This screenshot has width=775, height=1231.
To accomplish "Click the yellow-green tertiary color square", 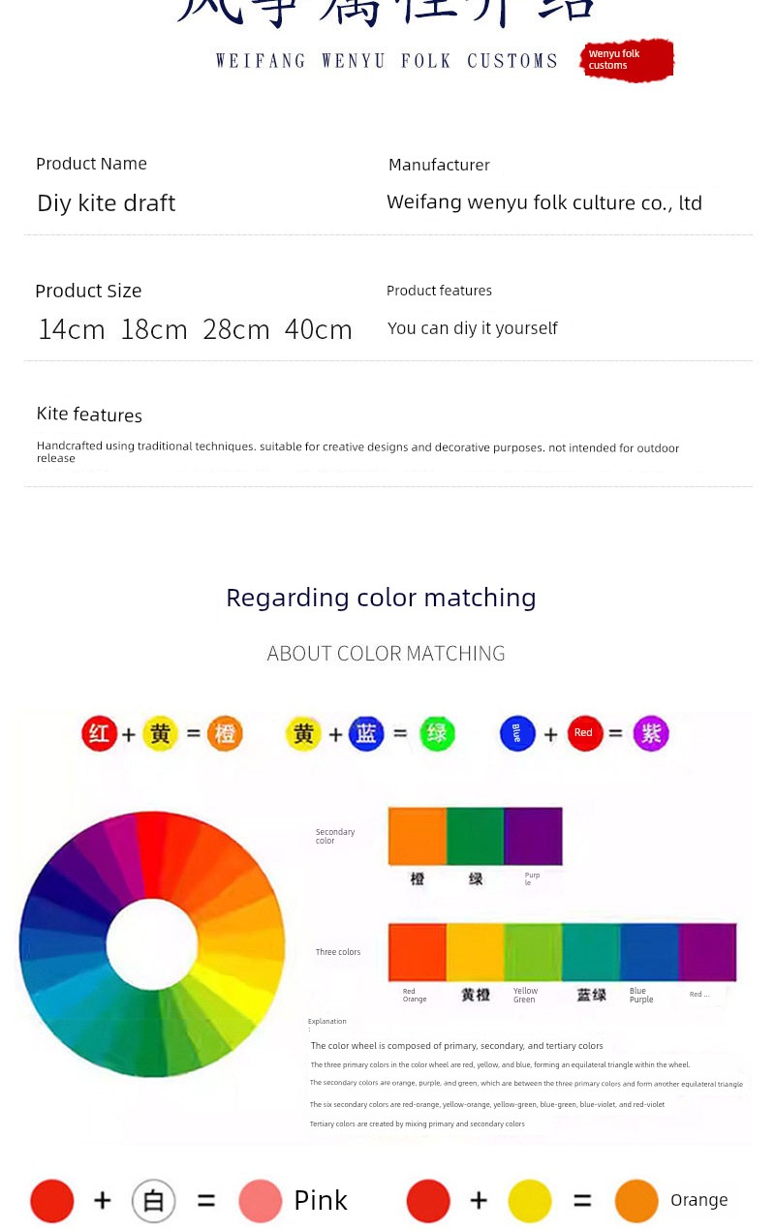I will (533, 952).
